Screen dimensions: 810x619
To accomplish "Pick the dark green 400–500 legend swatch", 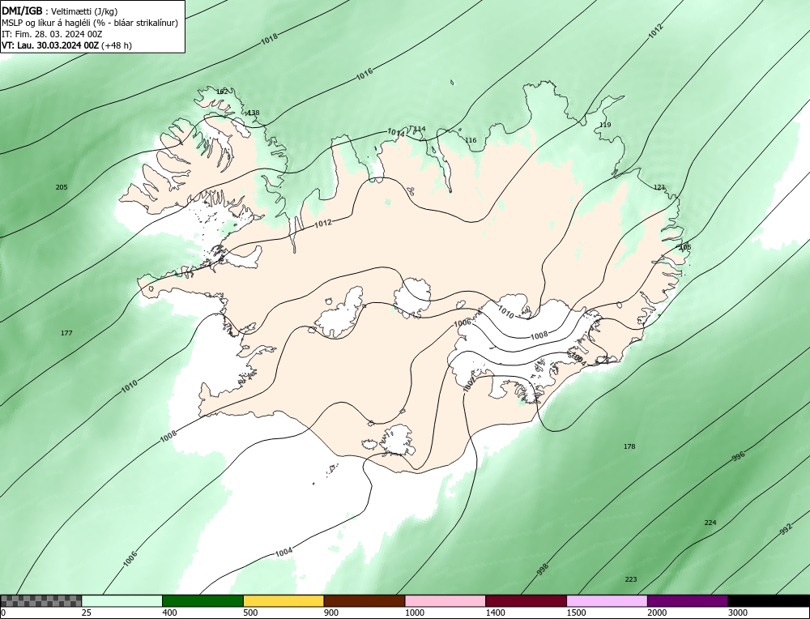I will [x=202, y=601].
